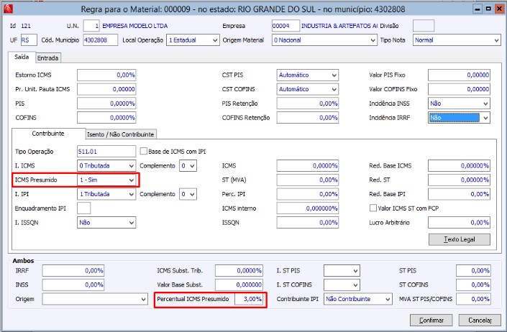This screenshot has width=507, height=332.
Task: Maximize the Regra para o Material window
Action: tap(488, 8)
